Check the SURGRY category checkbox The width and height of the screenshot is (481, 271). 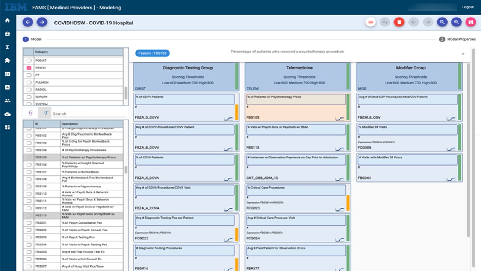(x=29, y=97)
